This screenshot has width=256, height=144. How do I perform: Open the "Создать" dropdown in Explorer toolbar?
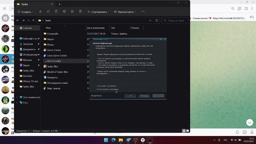pos(25,12)
